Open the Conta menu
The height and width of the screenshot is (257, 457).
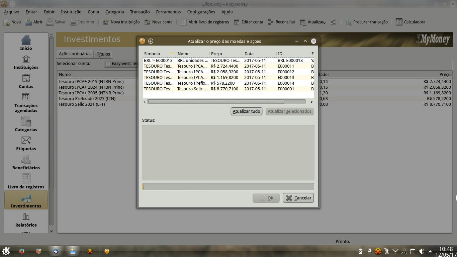click(93, 12)
